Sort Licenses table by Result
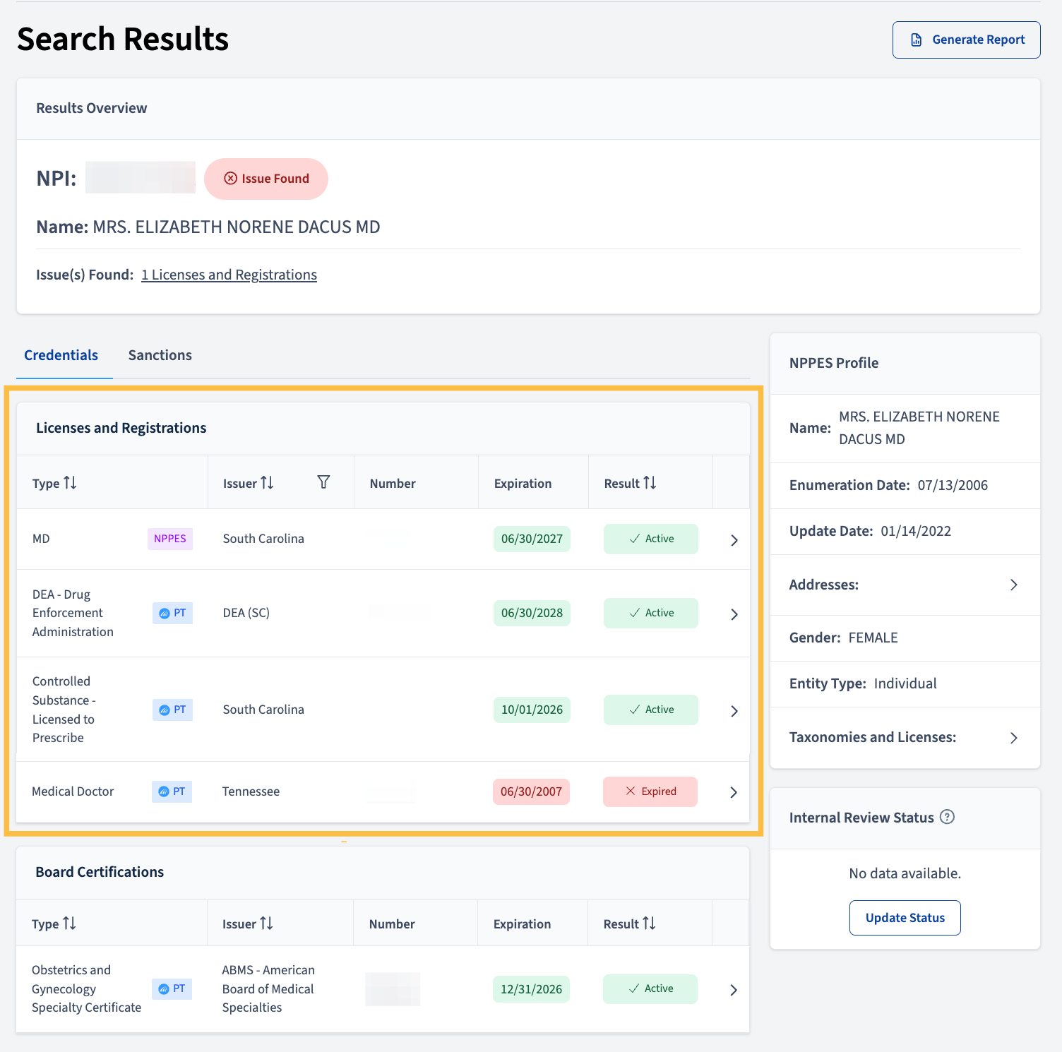Screen dimensions: 1062x1052 coord(650,483)
